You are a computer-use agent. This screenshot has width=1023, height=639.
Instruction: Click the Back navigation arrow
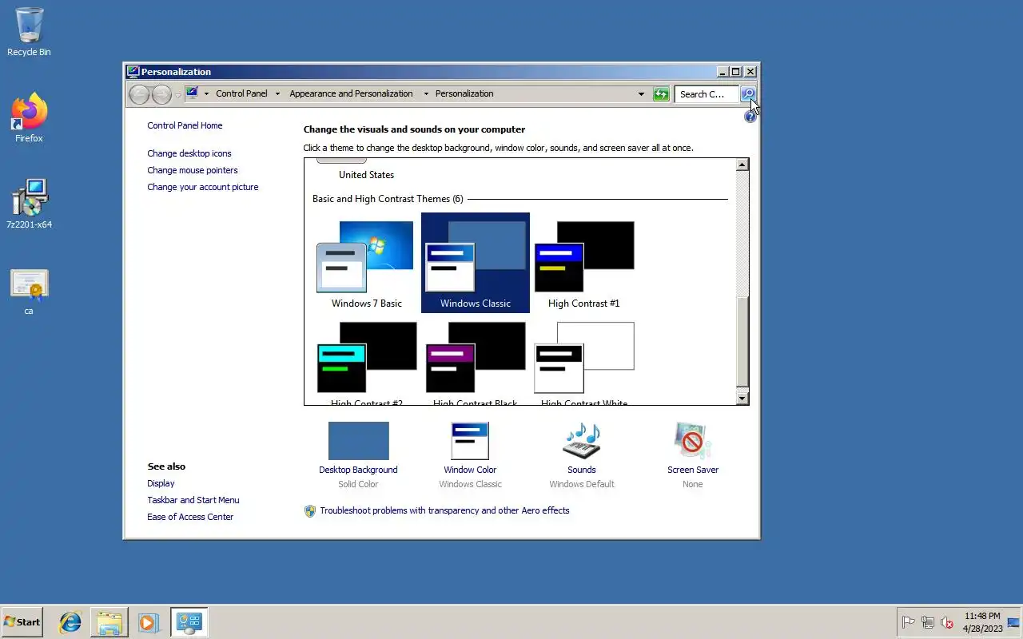[139, 94]
